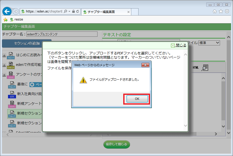Click OK in the message dialog
Screen dimensions: 233x156
pos(137,99)
